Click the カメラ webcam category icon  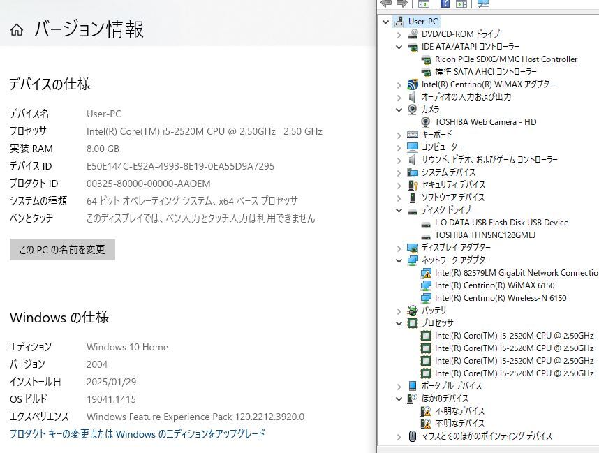pyautogui.click(x=412, y=110)
